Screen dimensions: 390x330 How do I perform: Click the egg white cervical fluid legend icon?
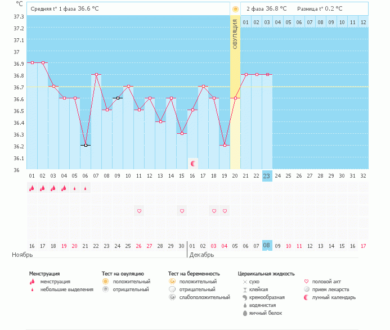click(245, 313)
